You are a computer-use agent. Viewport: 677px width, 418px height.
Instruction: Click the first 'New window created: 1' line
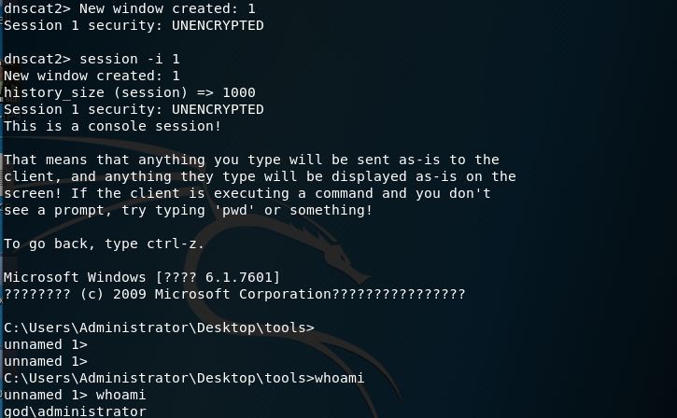167,8
